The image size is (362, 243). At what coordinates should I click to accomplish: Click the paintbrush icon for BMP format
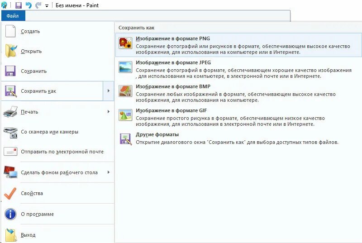[125, 91]
